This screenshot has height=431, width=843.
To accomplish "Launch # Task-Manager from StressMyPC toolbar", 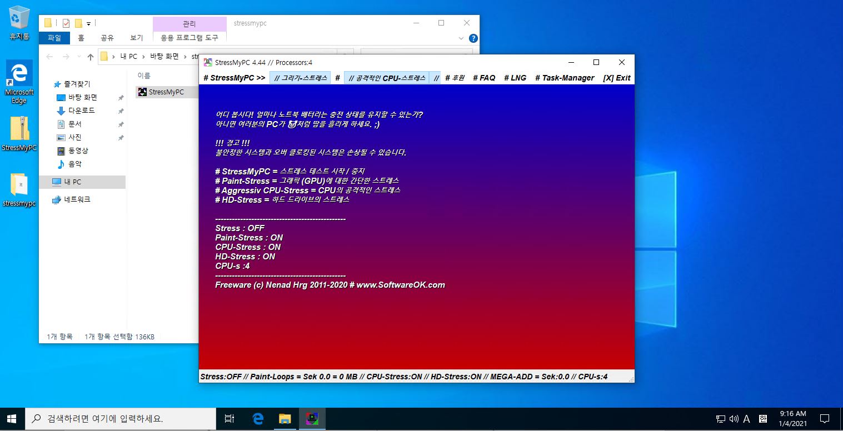I will [x=565, y=78].
